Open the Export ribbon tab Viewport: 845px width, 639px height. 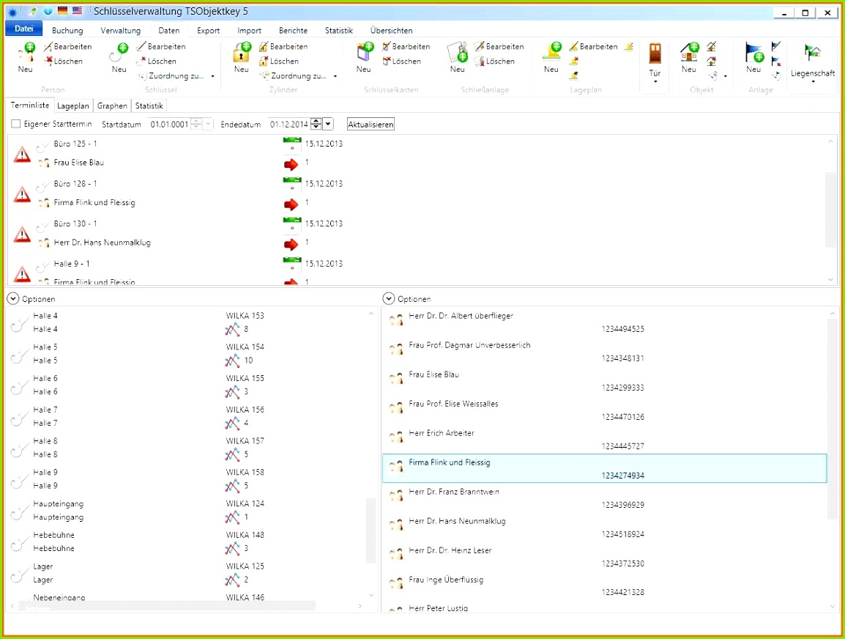coord(209,30)
